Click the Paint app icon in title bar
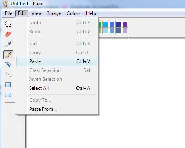 pos(5,4)
